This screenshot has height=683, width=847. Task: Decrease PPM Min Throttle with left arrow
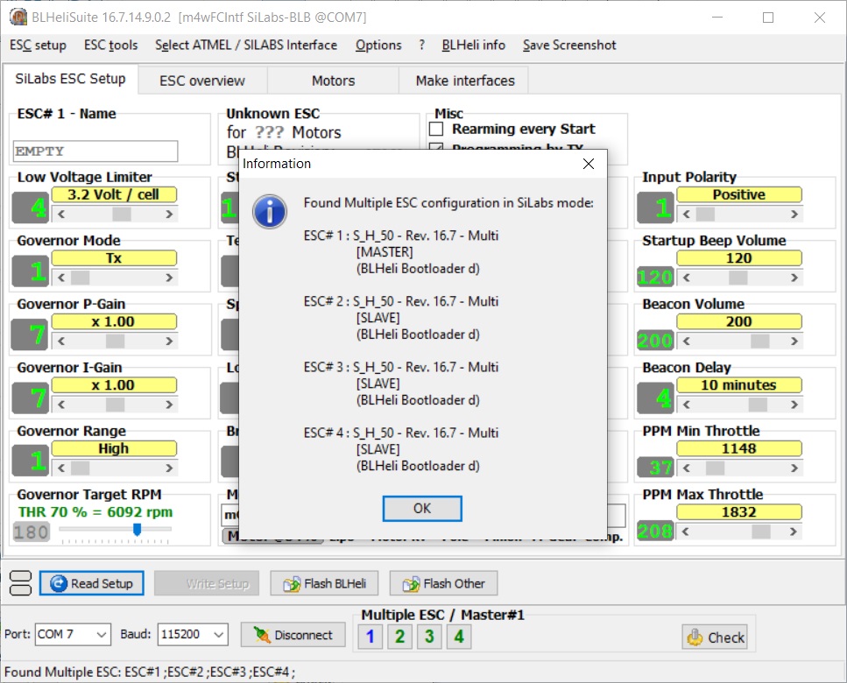click(686, 468)
